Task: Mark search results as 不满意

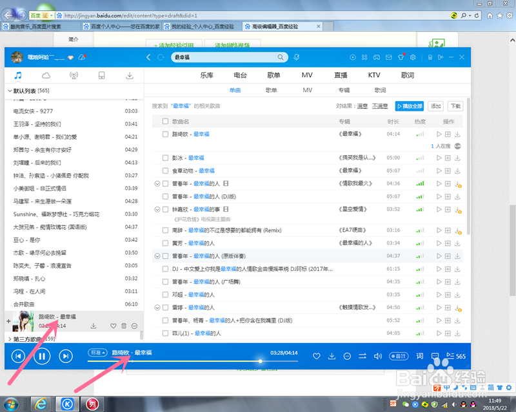Action: coord(380,106)
